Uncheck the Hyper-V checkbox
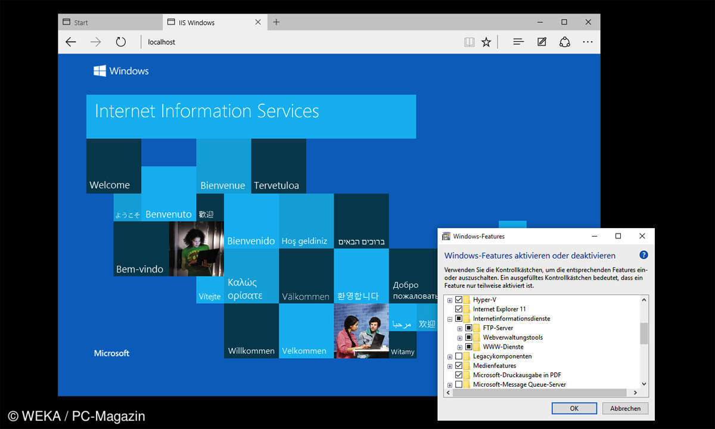This screenshot has height=429, width=715. [458, 300]
